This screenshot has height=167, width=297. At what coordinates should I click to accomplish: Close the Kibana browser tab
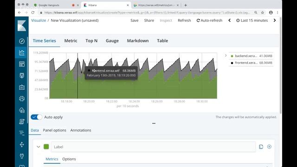point(128,5)
